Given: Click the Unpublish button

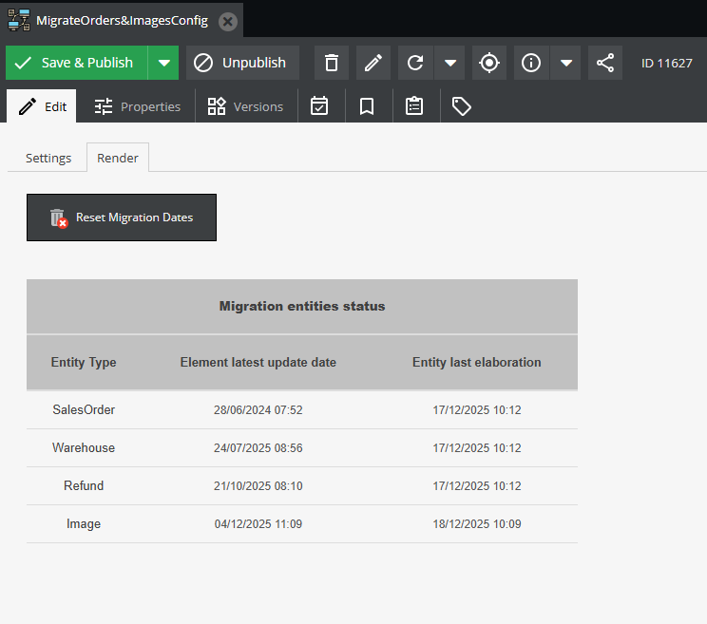Looking at the screenshot, I should (x=241, y=63).
